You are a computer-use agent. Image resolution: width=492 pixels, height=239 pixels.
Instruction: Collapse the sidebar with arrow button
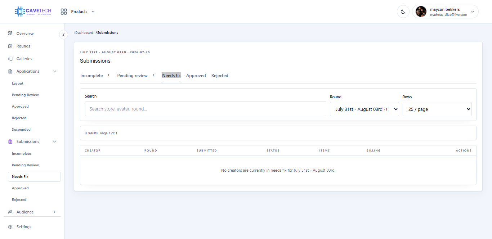pos(63,35)
